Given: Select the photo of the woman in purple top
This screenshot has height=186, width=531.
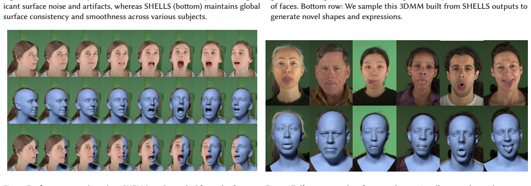Looking at the screenshot, I should [x=418, y=73].
